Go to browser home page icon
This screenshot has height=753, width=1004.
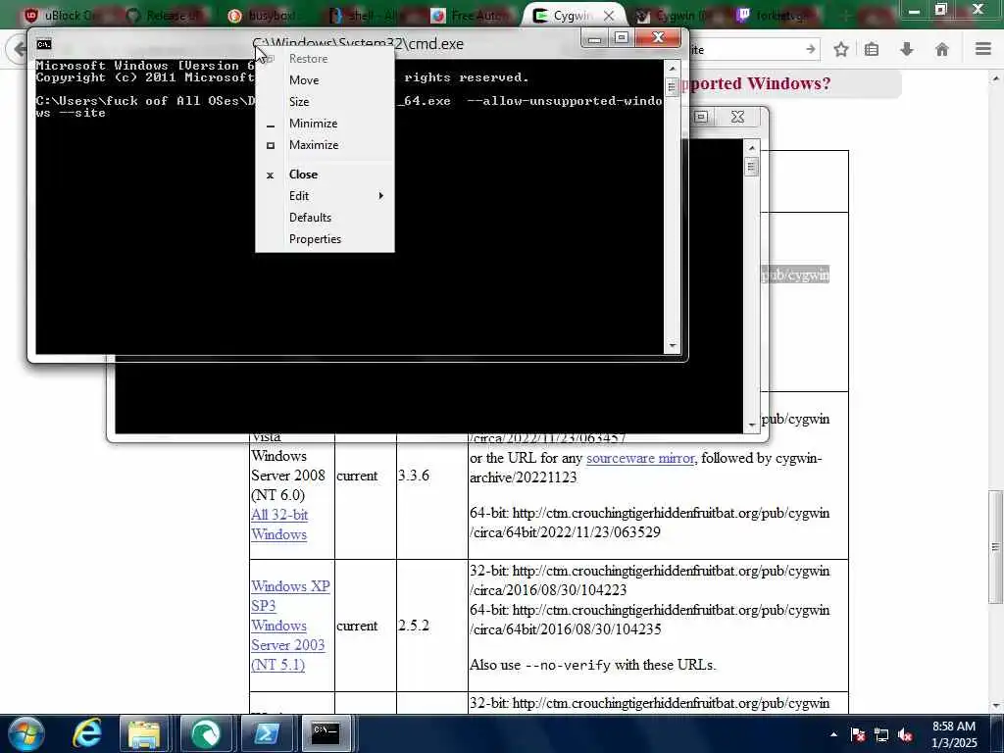click(942, 49)
